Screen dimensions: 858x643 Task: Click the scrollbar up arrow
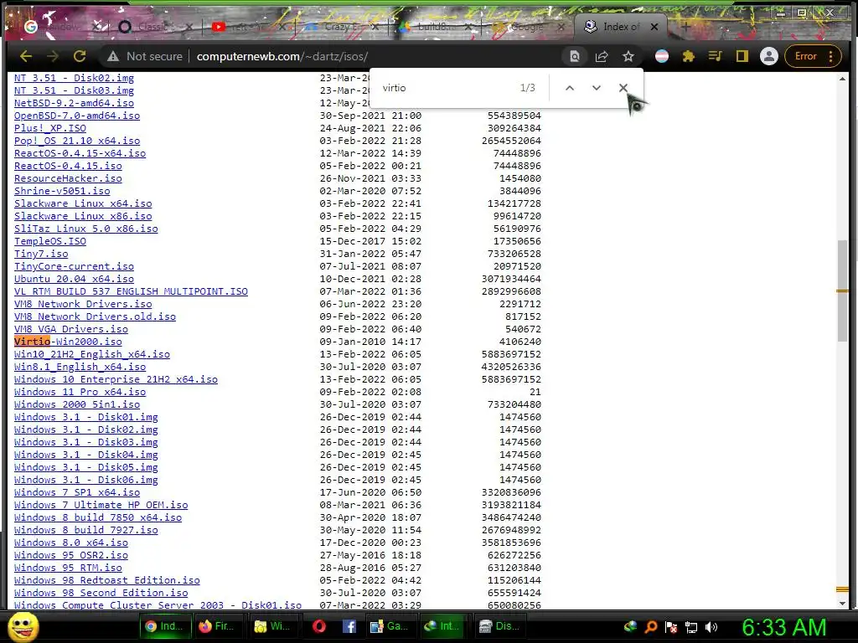[x=842, y=79]
